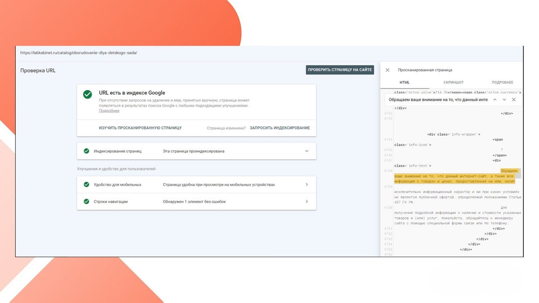
Task: Go to next search match arrow
Action: (x=504, y=100)
